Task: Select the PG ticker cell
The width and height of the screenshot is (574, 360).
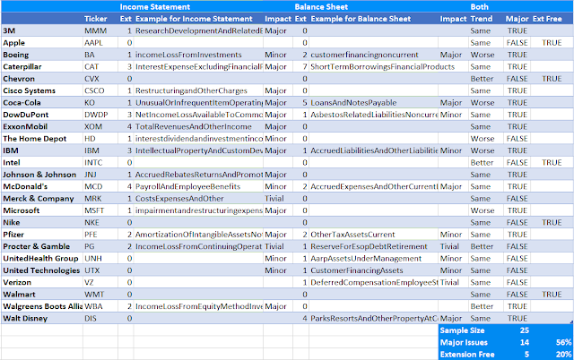Action: (x=100, y=246)
